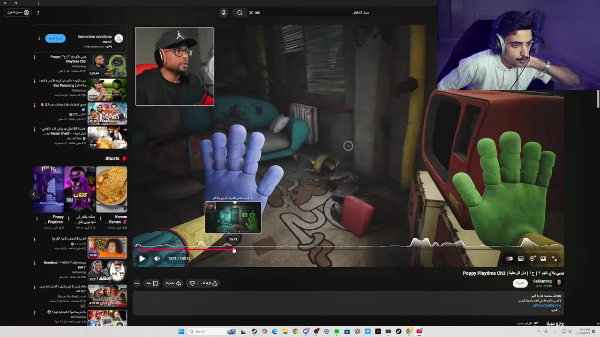The width and height of the screenshot is (600, 337).
Task: Click the magnifier search button
Action: [x=240, y=13]
